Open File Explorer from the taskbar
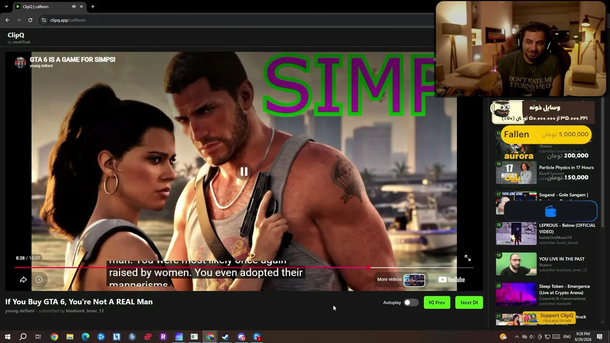 click(x=70, y=337)
